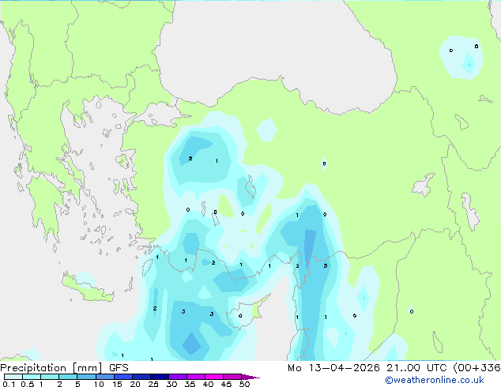The height and width of the screenshot is (387, 501).
Task: Click the 20–25 mm dark blue swatch
Action: 141,377
